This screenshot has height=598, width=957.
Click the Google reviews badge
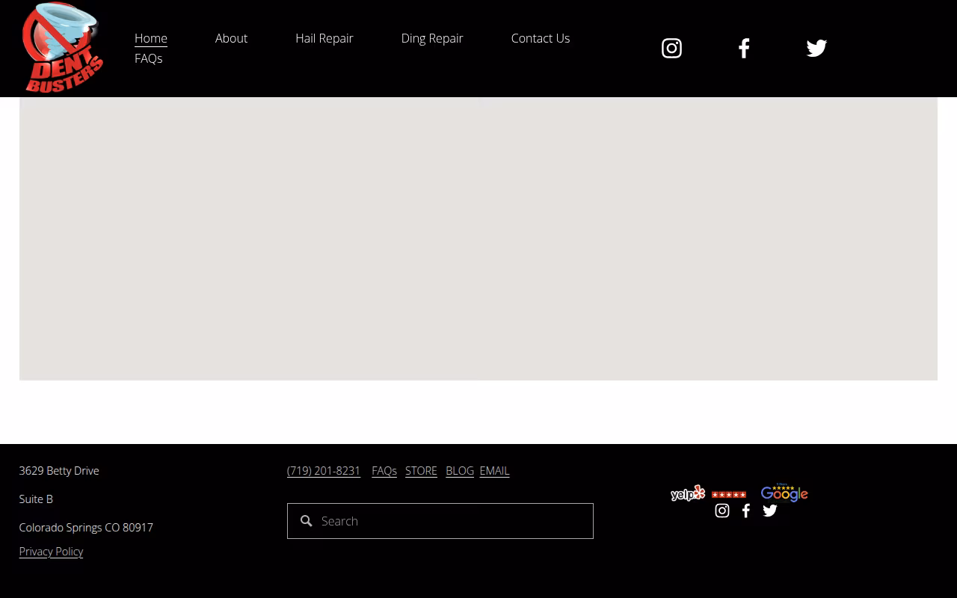pos(784,493)
